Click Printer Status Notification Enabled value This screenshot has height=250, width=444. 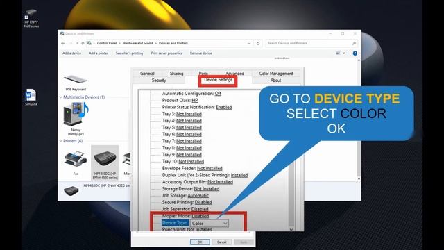[223, 107]
